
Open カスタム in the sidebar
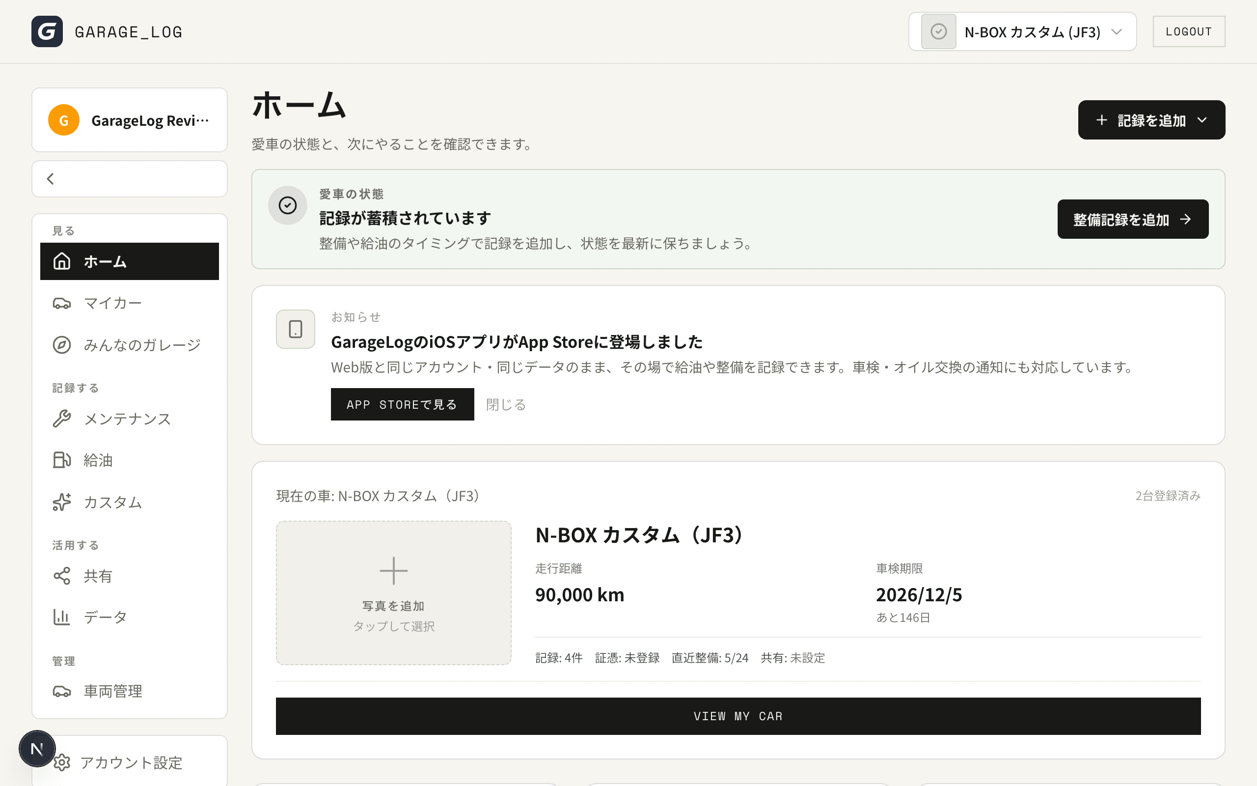[129, 502]
